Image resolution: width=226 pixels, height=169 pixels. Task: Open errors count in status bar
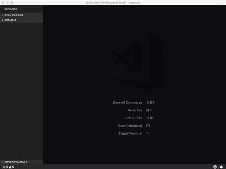point(5,167)
